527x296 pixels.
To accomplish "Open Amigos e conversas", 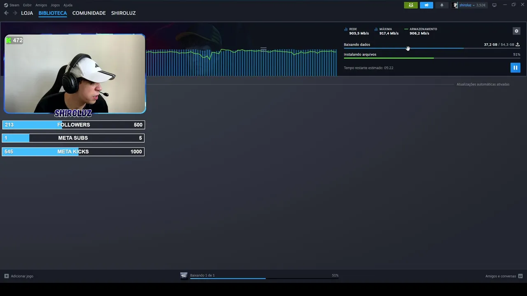I will tap(501, 276).
